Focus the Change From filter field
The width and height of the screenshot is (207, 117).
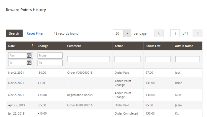[50, 55]
